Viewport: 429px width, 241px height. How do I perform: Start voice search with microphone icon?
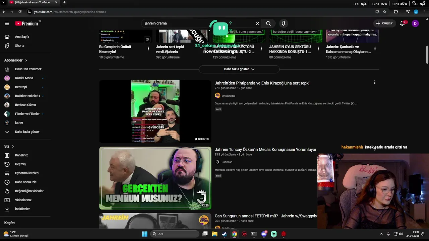(x=284, y=23)
